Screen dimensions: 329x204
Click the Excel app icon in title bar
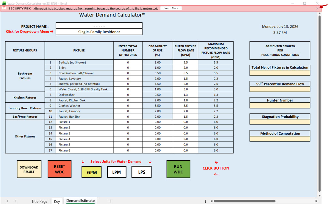click(x=4, y=3)
